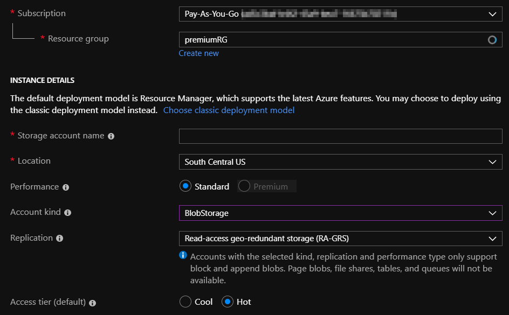509x315 pixels.
Task: Select the Premium performance option
Action: [244, 186]
